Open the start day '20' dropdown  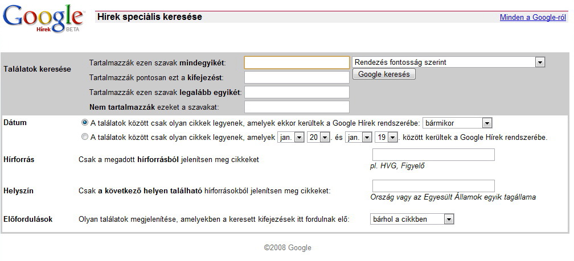point(318,138)
